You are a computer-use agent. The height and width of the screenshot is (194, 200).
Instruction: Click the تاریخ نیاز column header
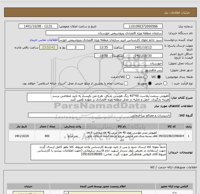pos(22,126)
